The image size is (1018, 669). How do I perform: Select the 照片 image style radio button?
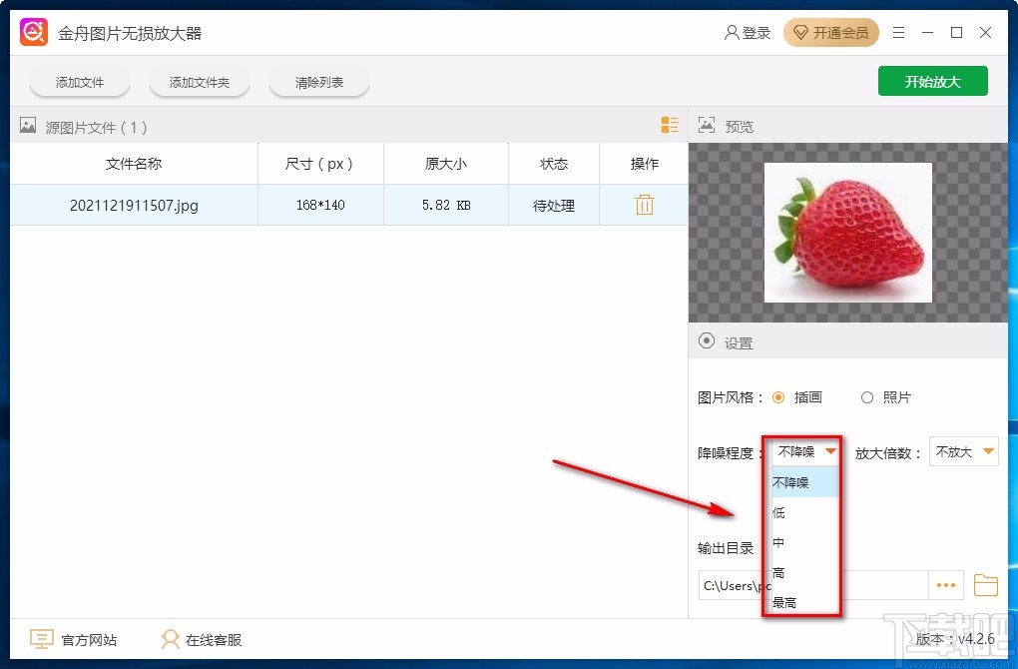(x=866, y=396)
